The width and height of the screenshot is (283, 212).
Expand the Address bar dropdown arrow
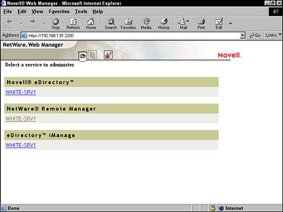tap(242, 35)
